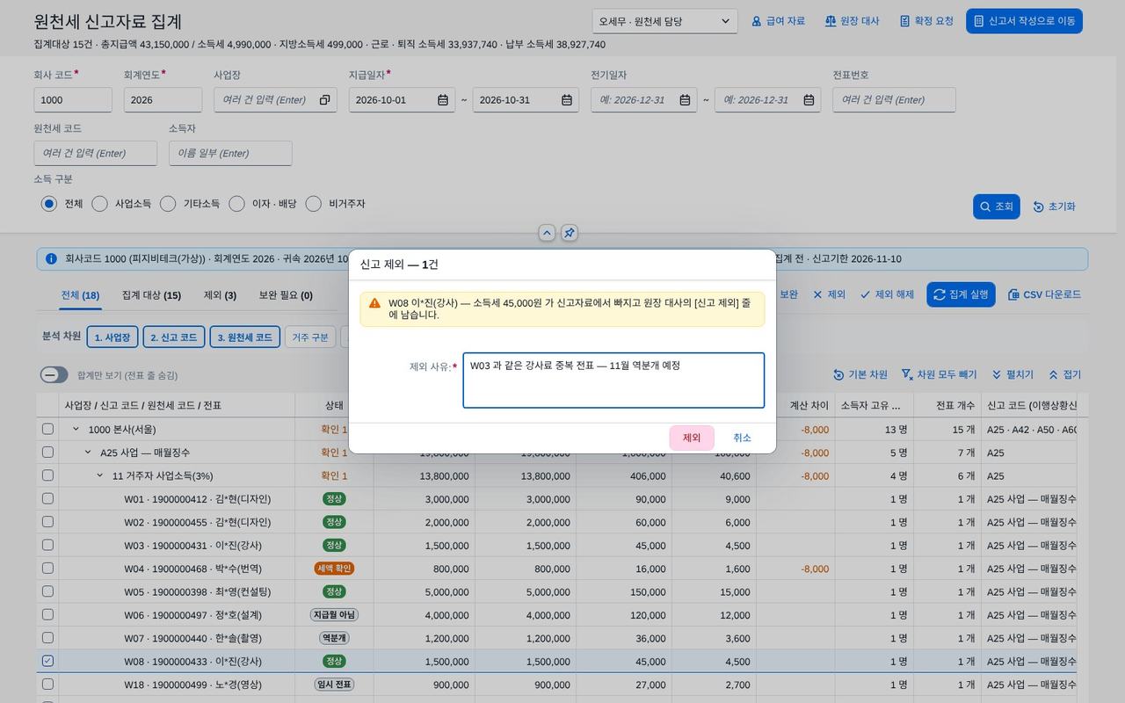Viewport: 1125px width, 703px height.
Task: Collapse the 1000 본사(서울) tree node
Action: [76, 429]
